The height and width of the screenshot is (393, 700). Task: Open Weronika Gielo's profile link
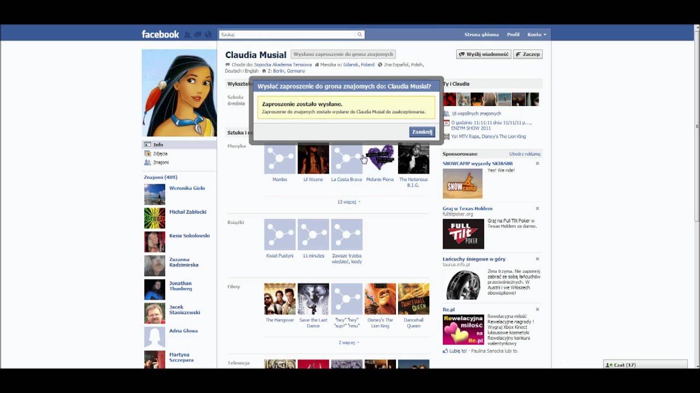(x=187, y=188)
